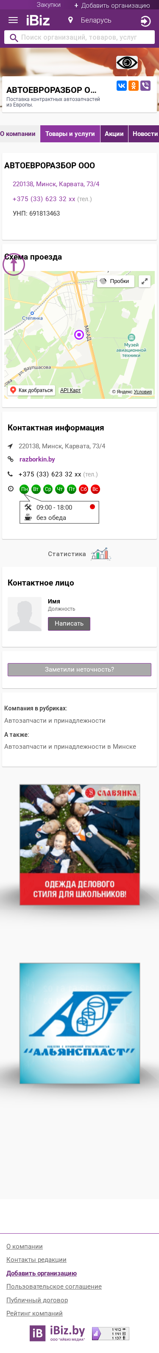The width and height of the screenshot is (159, 1353).
Task: Click the Написать button
Action: 69,623
